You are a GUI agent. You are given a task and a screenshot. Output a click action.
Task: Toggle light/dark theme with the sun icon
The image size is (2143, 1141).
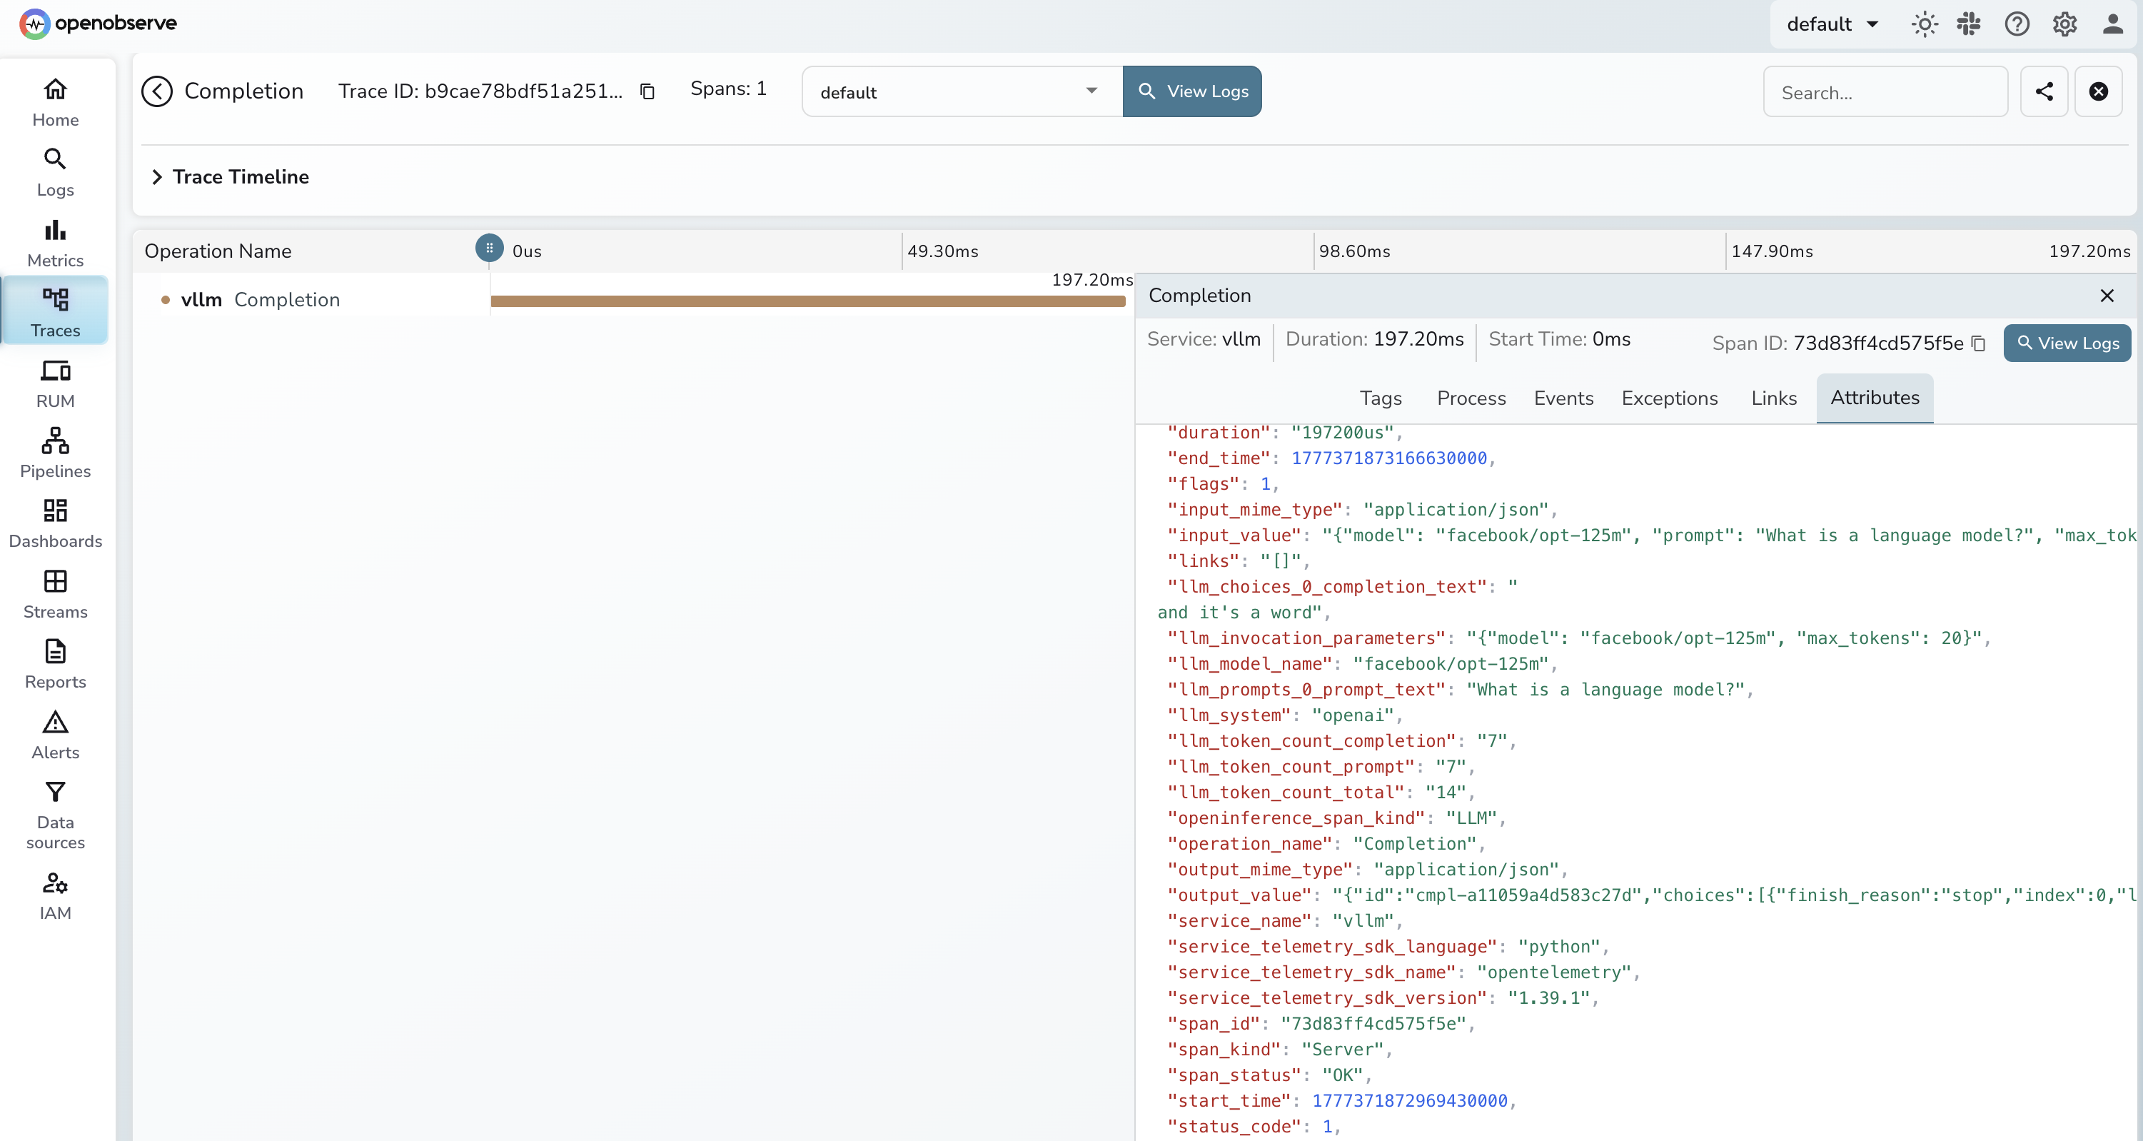pos(1923,24)
